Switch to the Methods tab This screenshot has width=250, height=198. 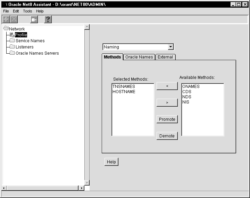point(112,57)
